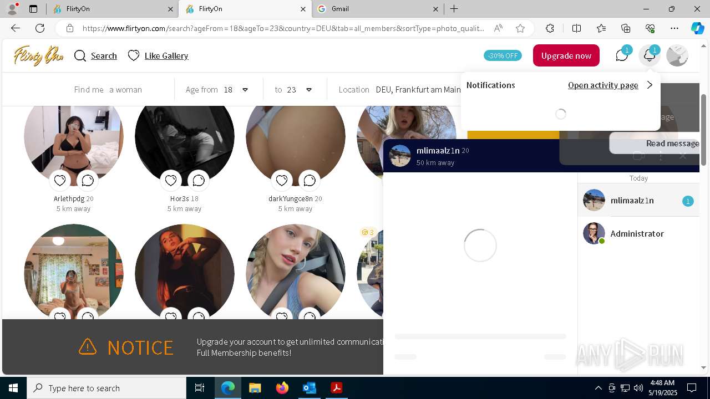The width and height of the screenshot is (710, 399).
Task: Open browser extensions icon
Action: [550, 28]
